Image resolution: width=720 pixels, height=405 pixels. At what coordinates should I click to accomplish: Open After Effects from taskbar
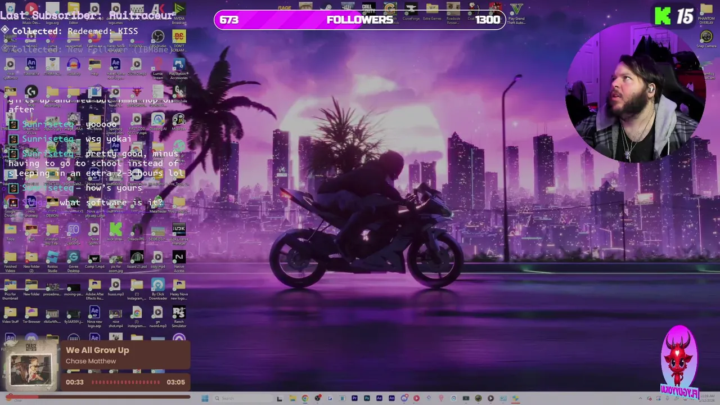[x=379, y=398]
